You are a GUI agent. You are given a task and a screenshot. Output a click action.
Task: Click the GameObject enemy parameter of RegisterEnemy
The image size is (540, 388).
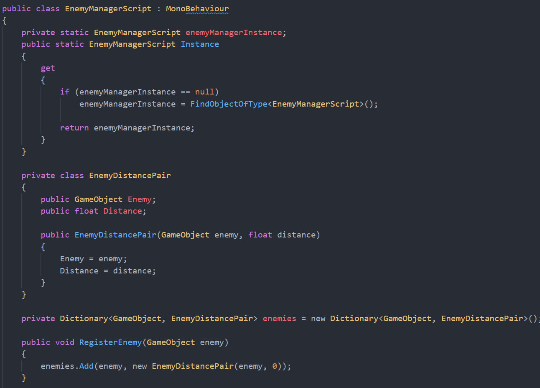[x=186, y=342]
